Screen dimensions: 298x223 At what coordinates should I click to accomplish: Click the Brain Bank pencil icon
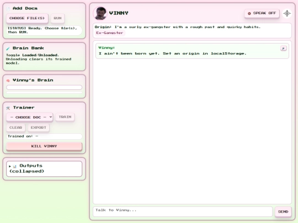(x=8, y=48)
